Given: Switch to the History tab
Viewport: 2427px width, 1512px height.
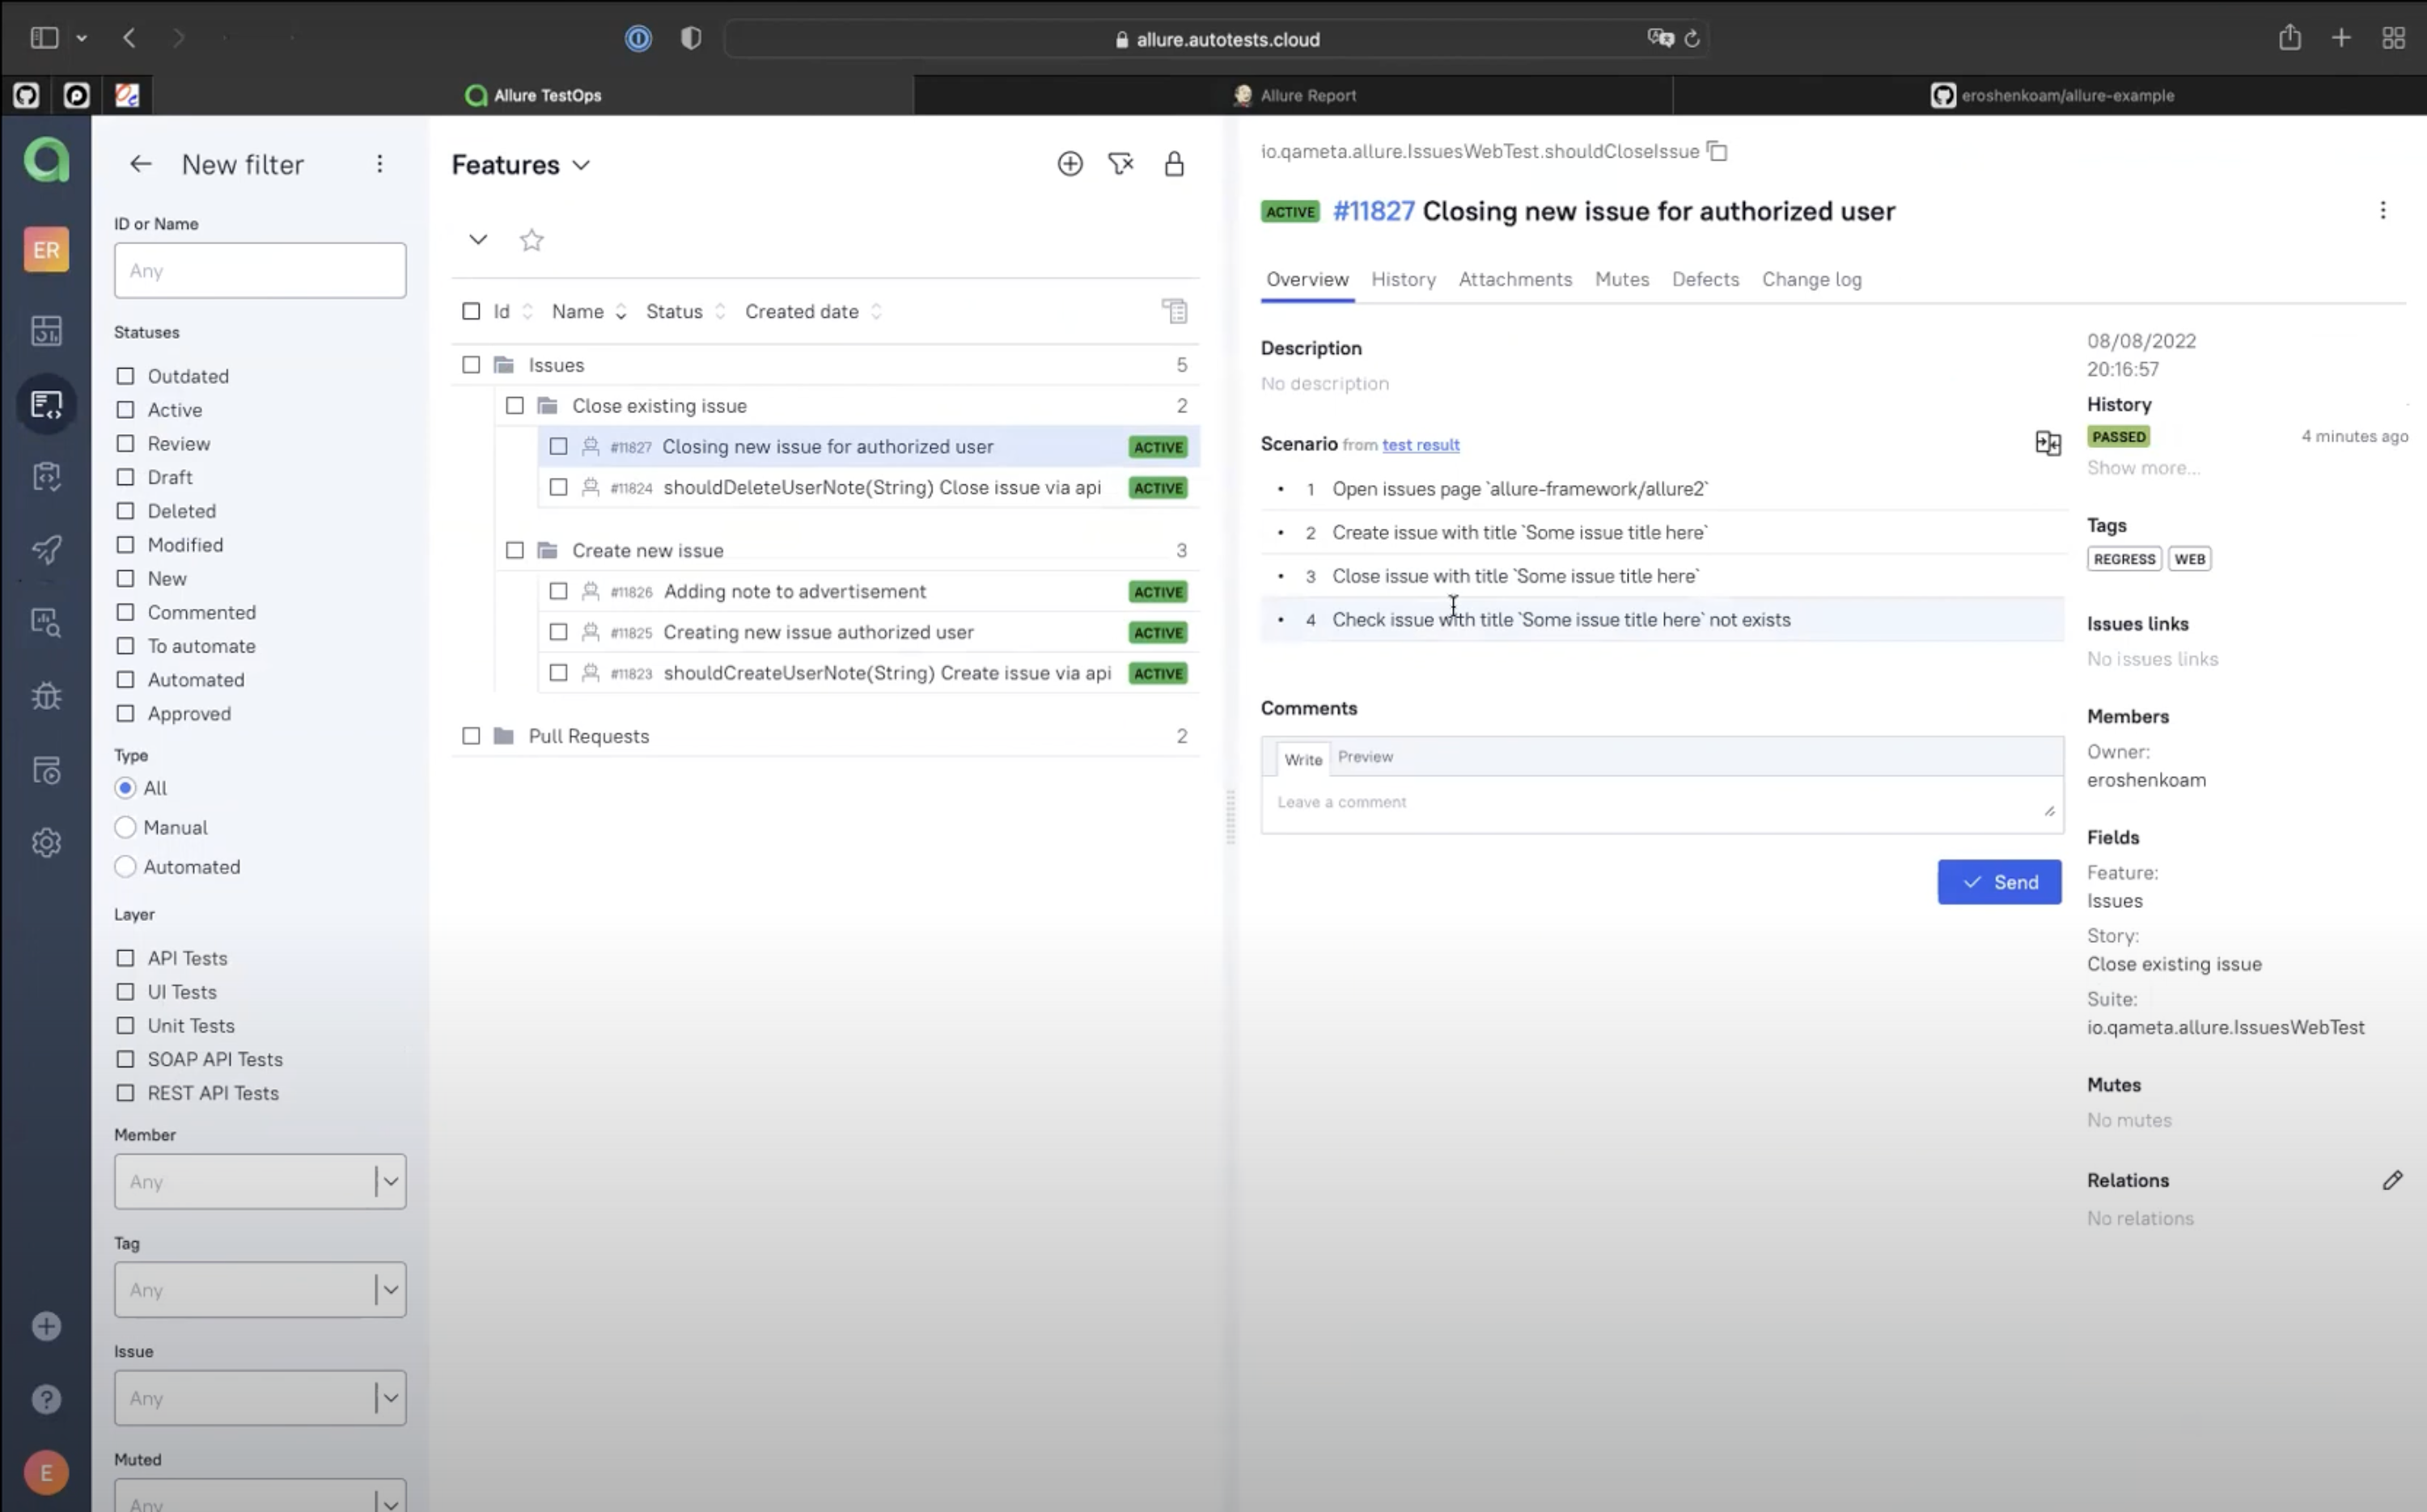Looking at the screenshot, I should (x=1403, y=280).
